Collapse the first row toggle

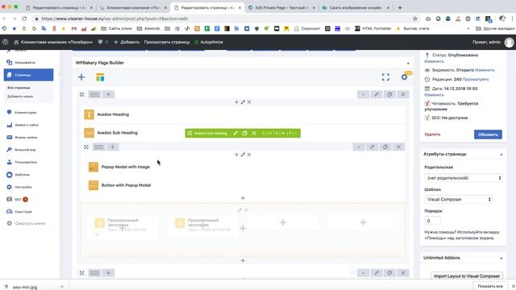[x=363, y=94]
